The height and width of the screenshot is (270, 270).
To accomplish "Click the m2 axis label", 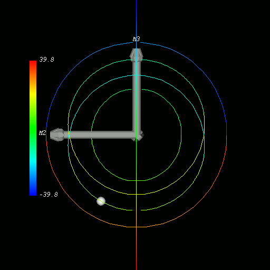I will click(x=42, y=133).
